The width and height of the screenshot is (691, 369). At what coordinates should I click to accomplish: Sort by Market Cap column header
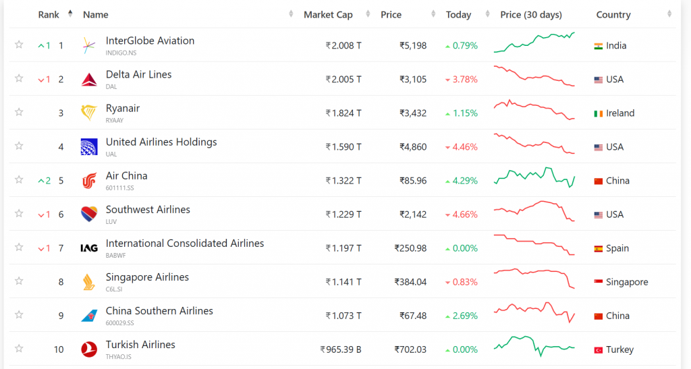pyautogui.click(x=328, y=15)
